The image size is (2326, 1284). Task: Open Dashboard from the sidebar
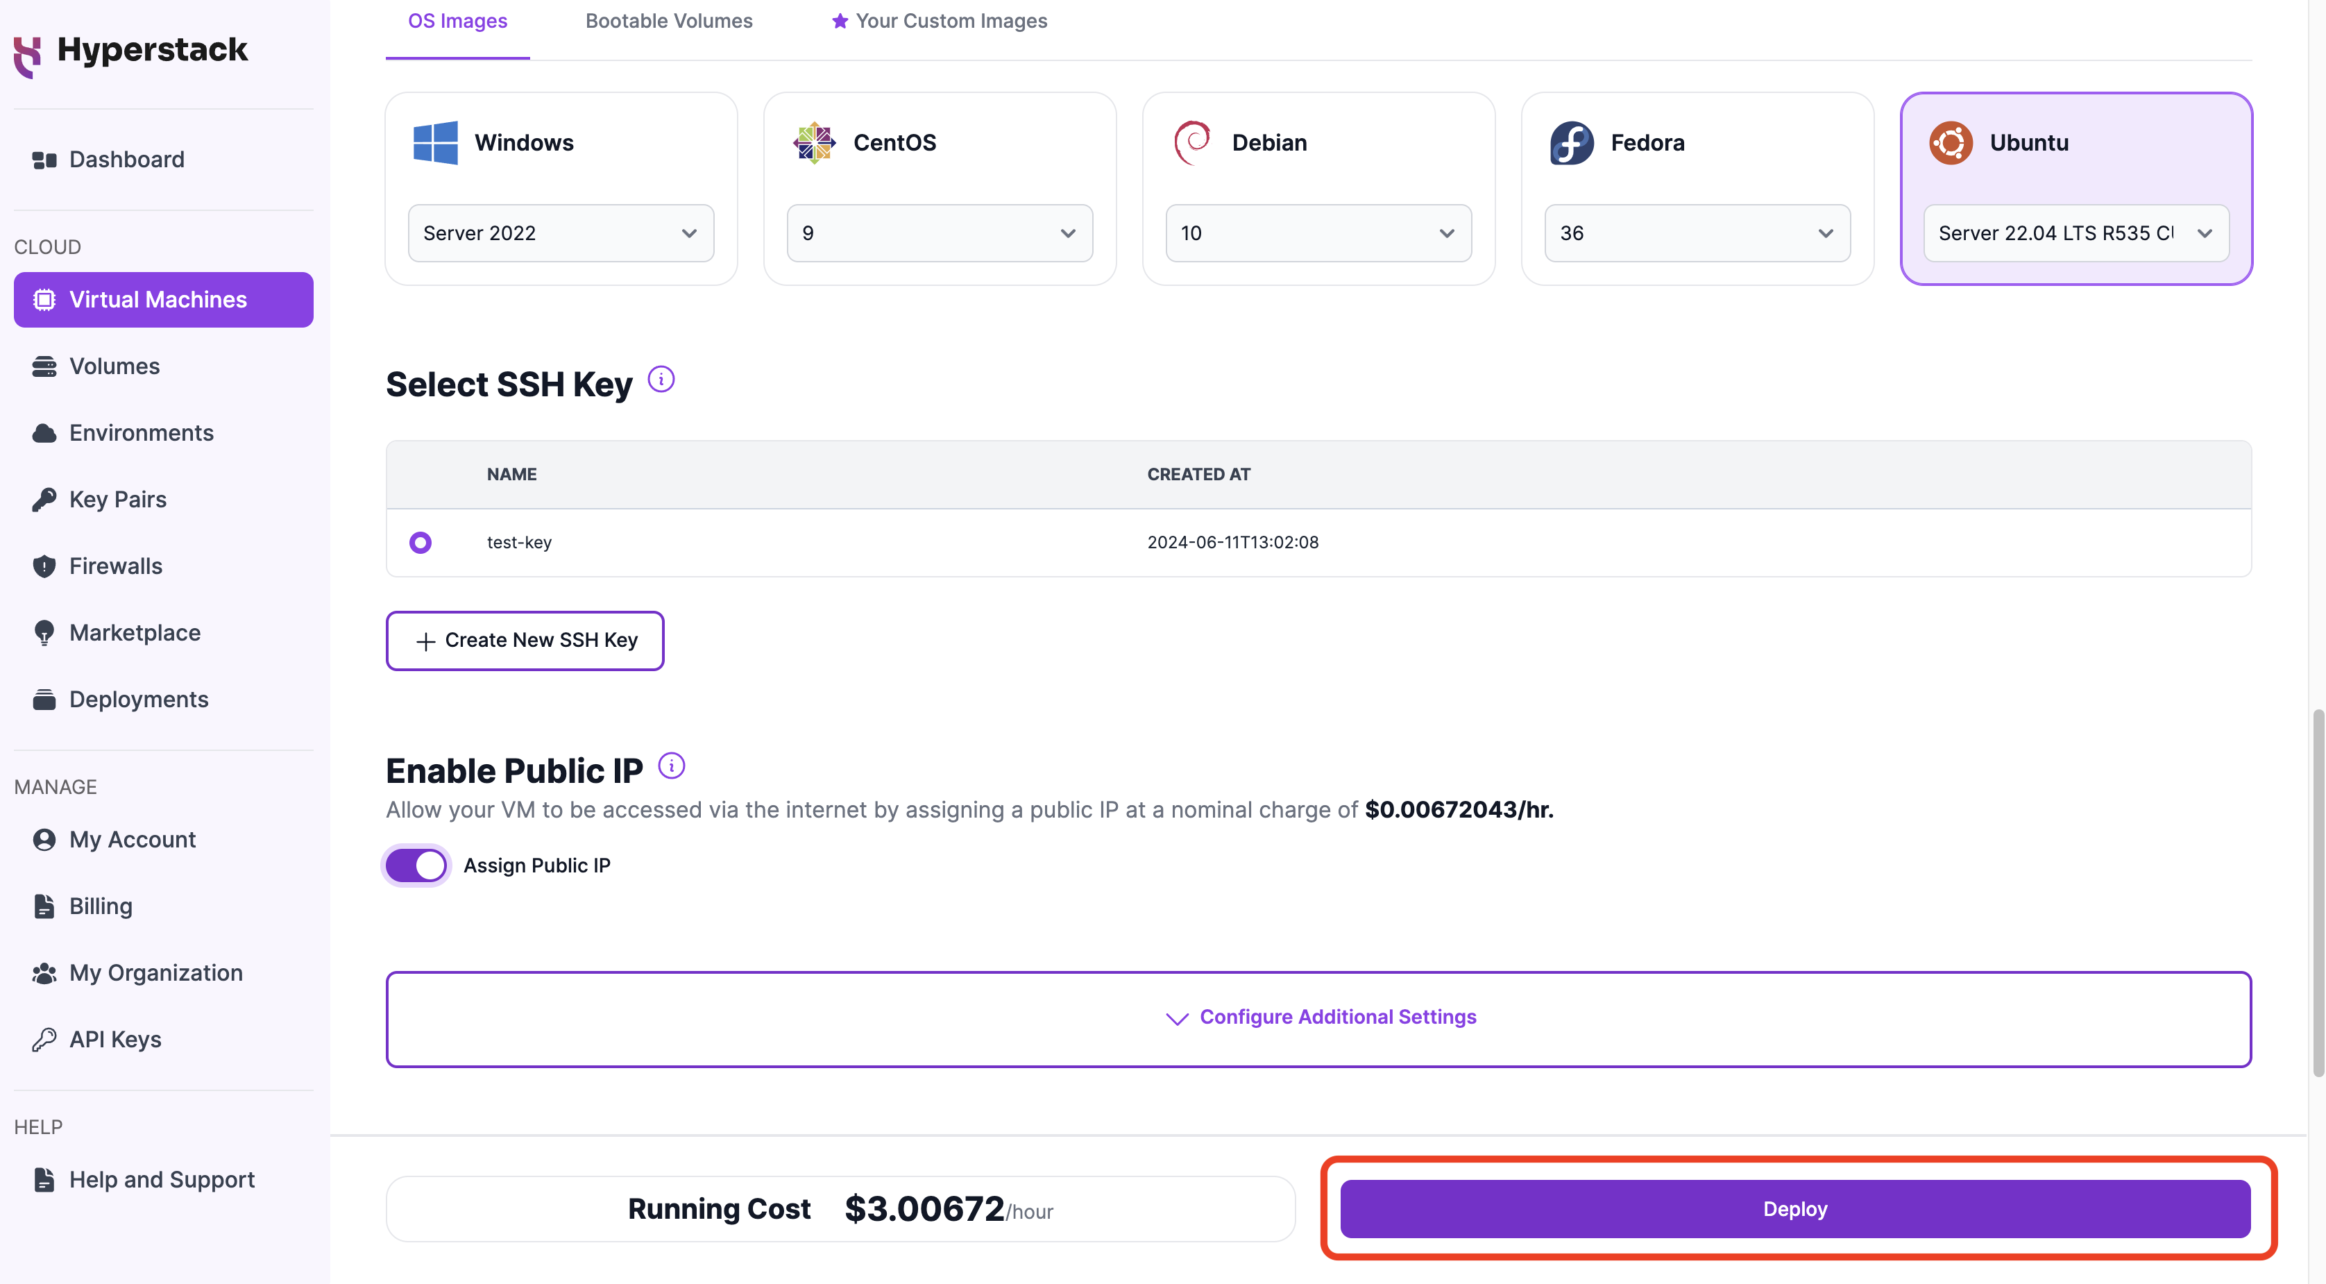point(164,160)
